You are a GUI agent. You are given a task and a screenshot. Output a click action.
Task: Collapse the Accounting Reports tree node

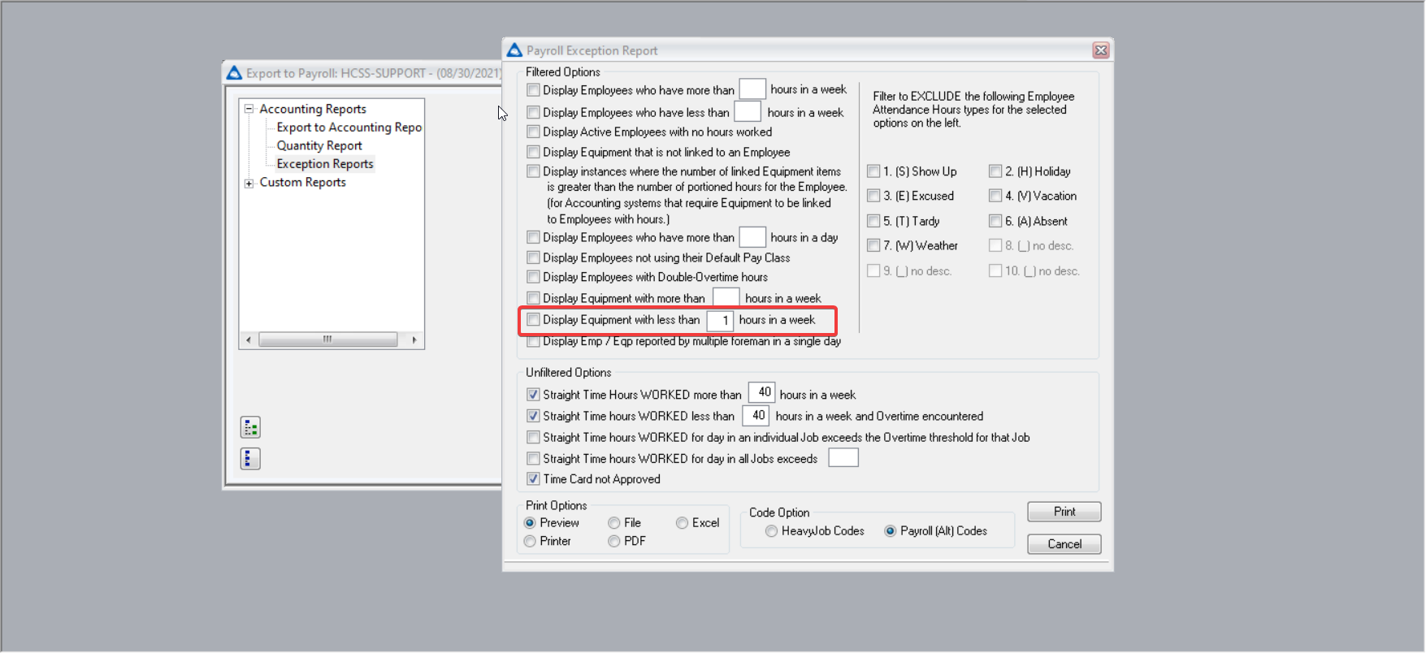tap(249, 109)
